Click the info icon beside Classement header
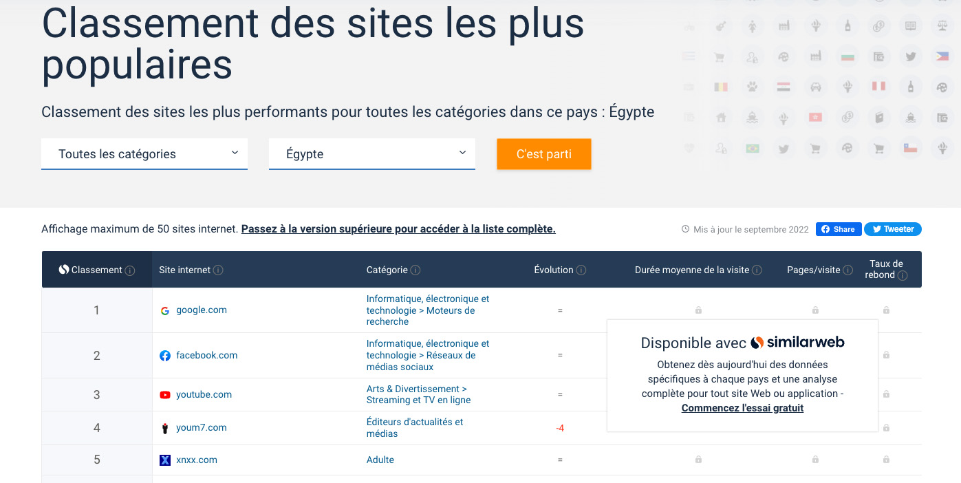Viewport: 961px width, 483px height. click(x=130, y=270)
